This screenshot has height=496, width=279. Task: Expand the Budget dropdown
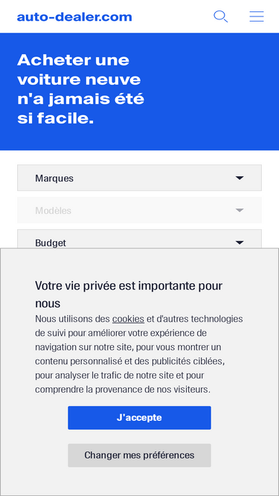coord(140,239)
